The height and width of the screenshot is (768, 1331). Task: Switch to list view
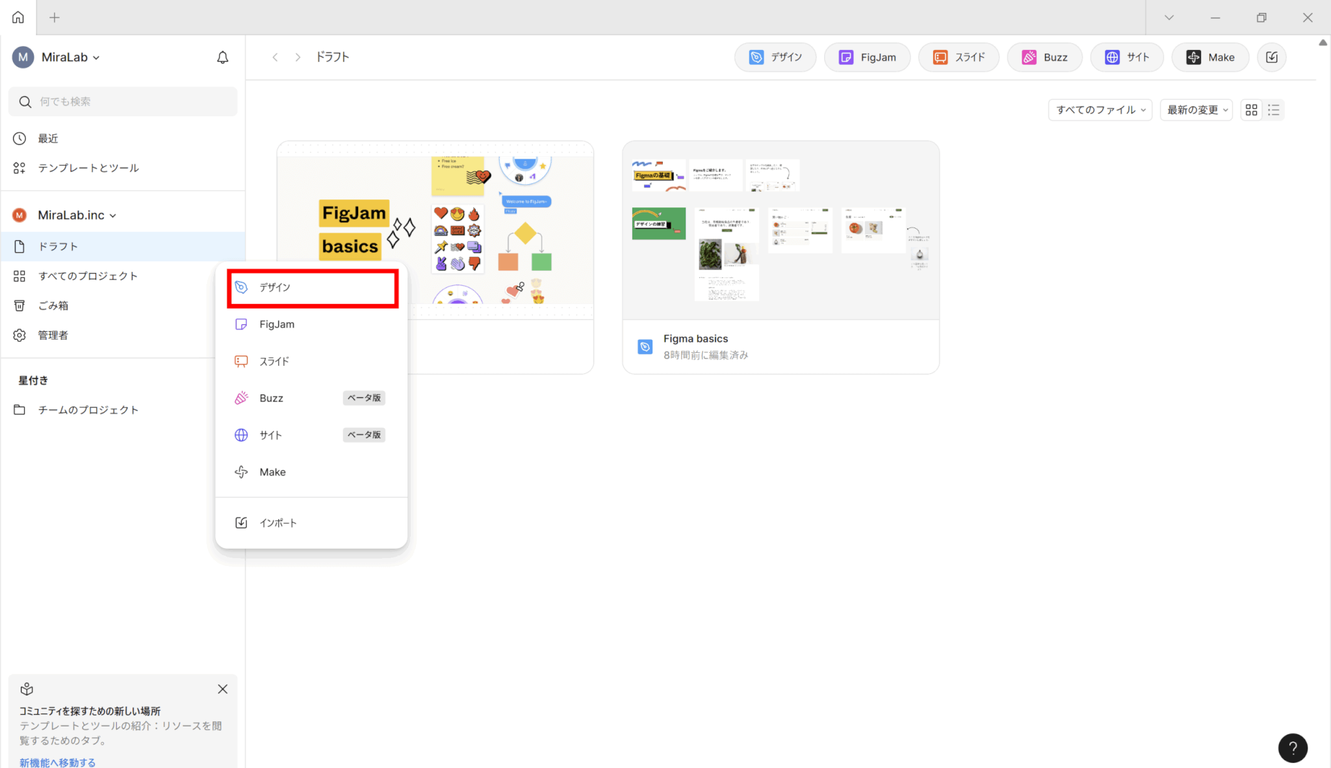coord(1273,110)
